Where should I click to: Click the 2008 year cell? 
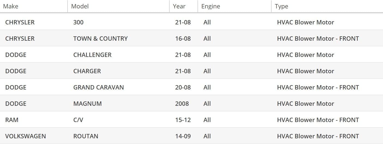pos(182,104)
